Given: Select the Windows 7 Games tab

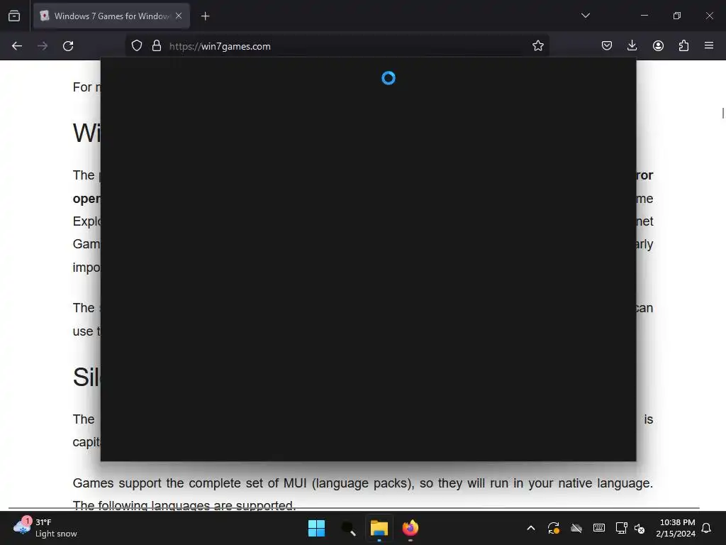Looking at the screenshot, I should tap(111, 16).
